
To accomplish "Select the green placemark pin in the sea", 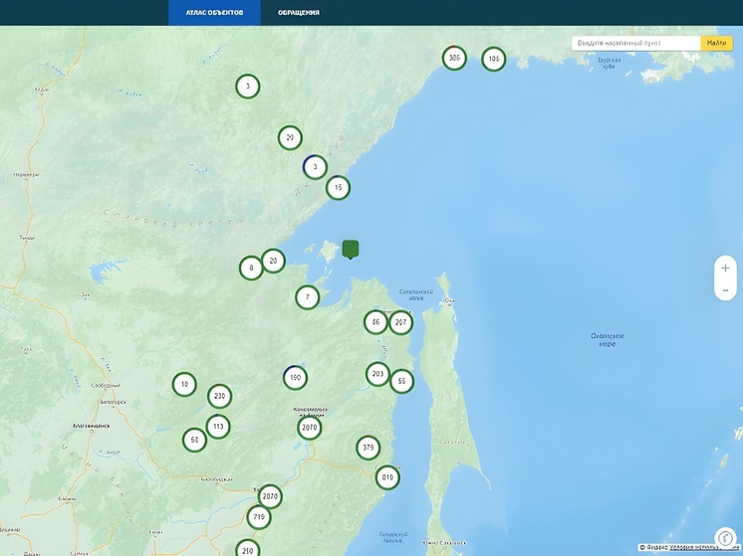I will pos(351,249).
